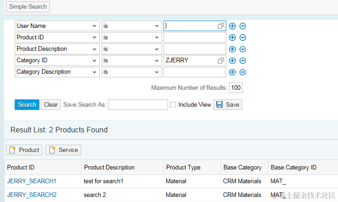Focus the Maximum Number of Results field
The width and height of the screenshot is (338, 202).
point(236,87)
